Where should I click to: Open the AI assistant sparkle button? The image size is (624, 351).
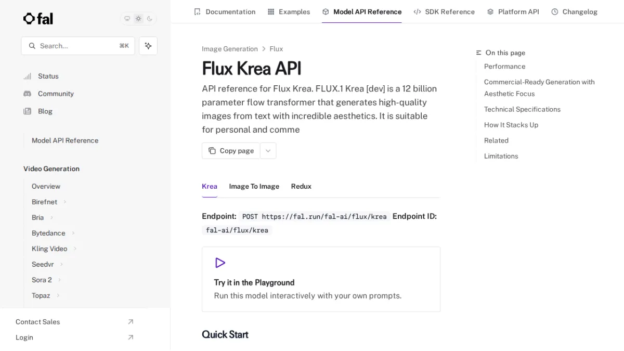click(x=148, y=46)
